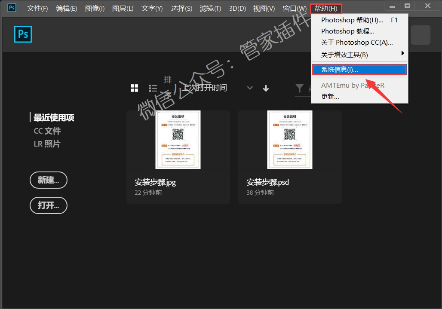442x309 pixels.
Task: Show CC 文件 section
Action: [47, 131]
